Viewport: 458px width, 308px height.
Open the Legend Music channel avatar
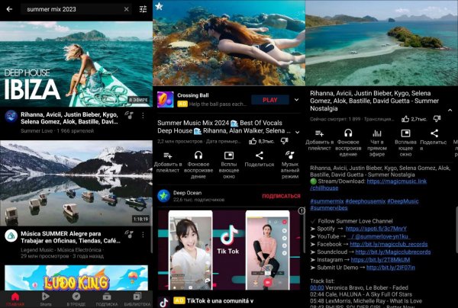(x=11, y=236)
